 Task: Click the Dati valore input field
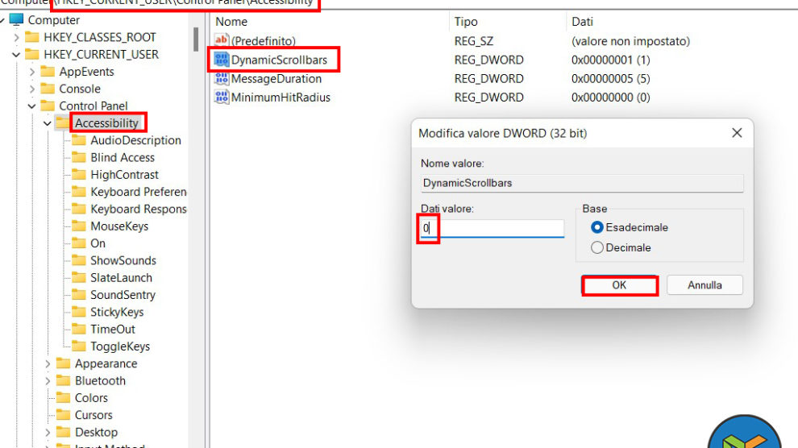coord(493,228)
